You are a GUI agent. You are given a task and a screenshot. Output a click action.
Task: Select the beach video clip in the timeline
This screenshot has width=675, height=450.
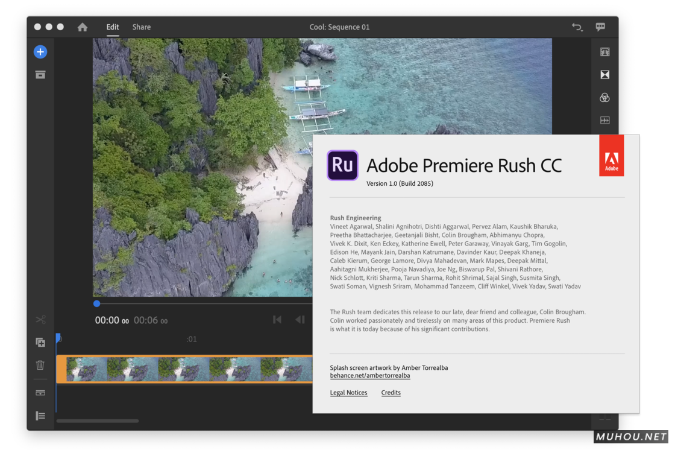click(x=184, y=369)
